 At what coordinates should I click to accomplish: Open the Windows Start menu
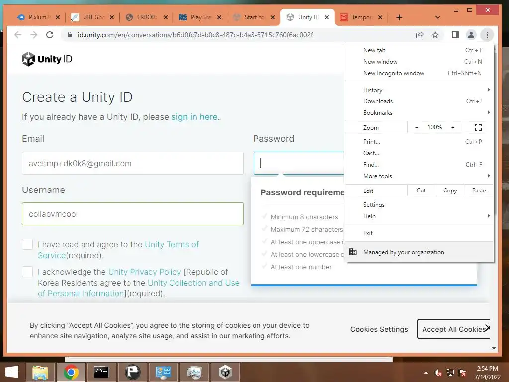point(12,372)
